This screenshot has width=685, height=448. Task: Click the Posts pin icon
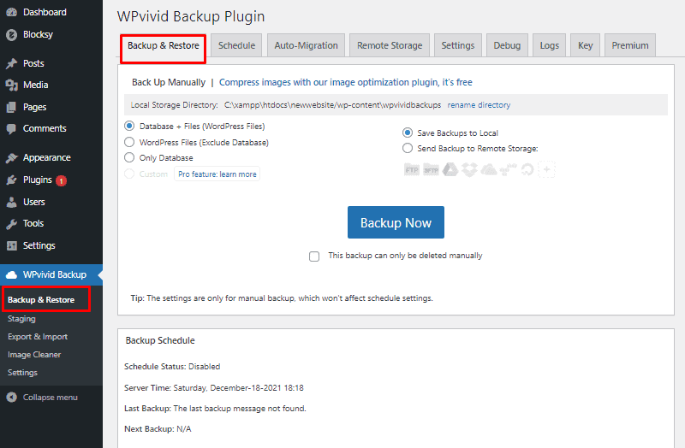[x=12, y=63]
